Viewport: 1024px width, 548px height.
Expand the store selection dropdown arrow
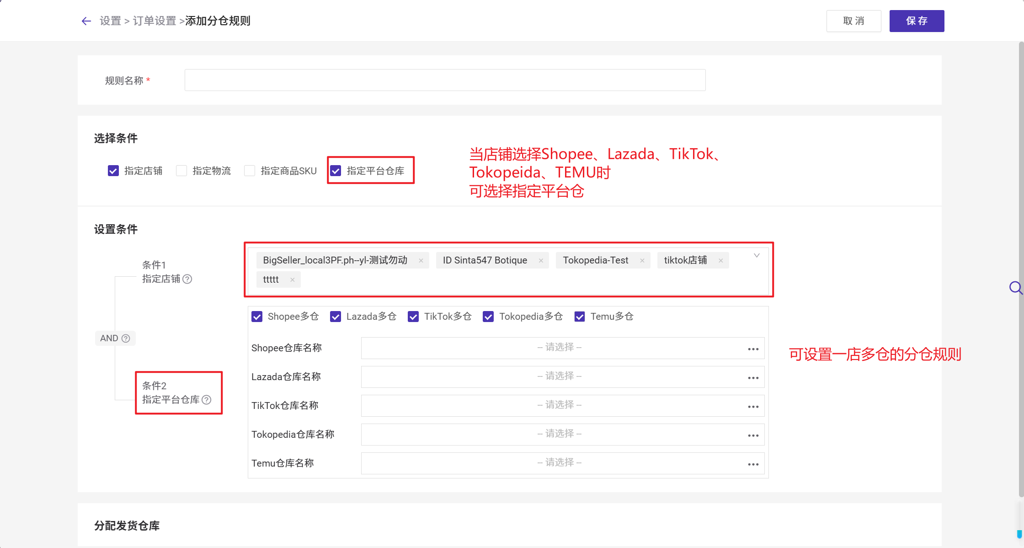(757, 256)
